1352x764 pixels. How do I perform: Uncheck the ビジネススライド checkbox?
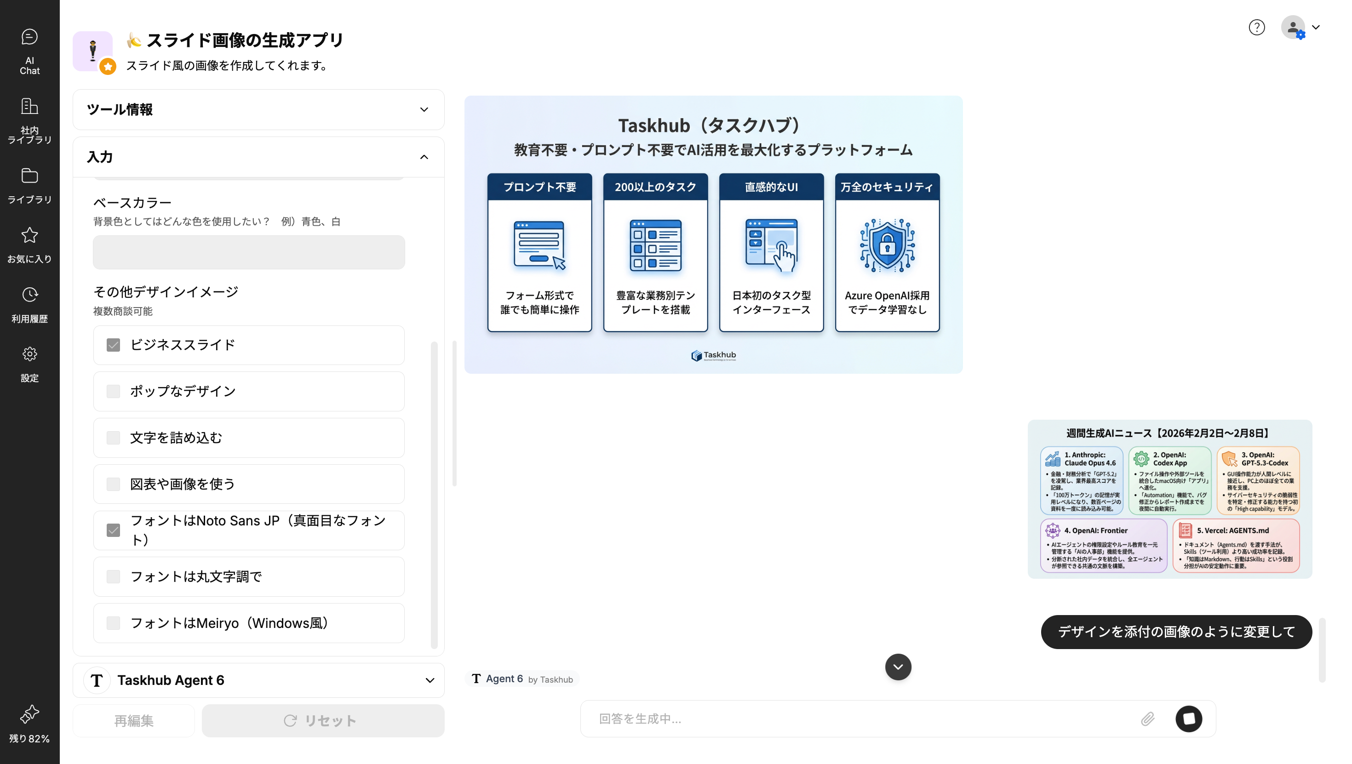[x=114, y=345]
